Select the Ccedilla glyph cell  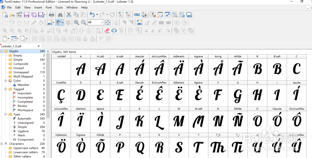point(61,94)
